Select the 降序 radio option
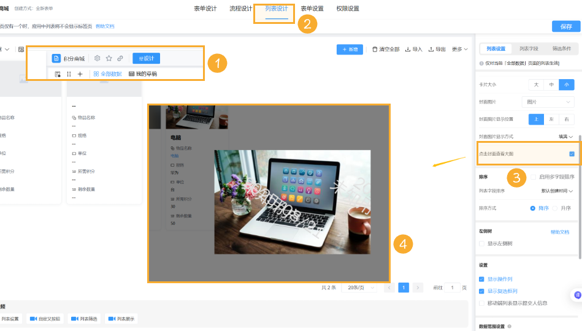This screenshot has width=582, height=331. [533, 208]
